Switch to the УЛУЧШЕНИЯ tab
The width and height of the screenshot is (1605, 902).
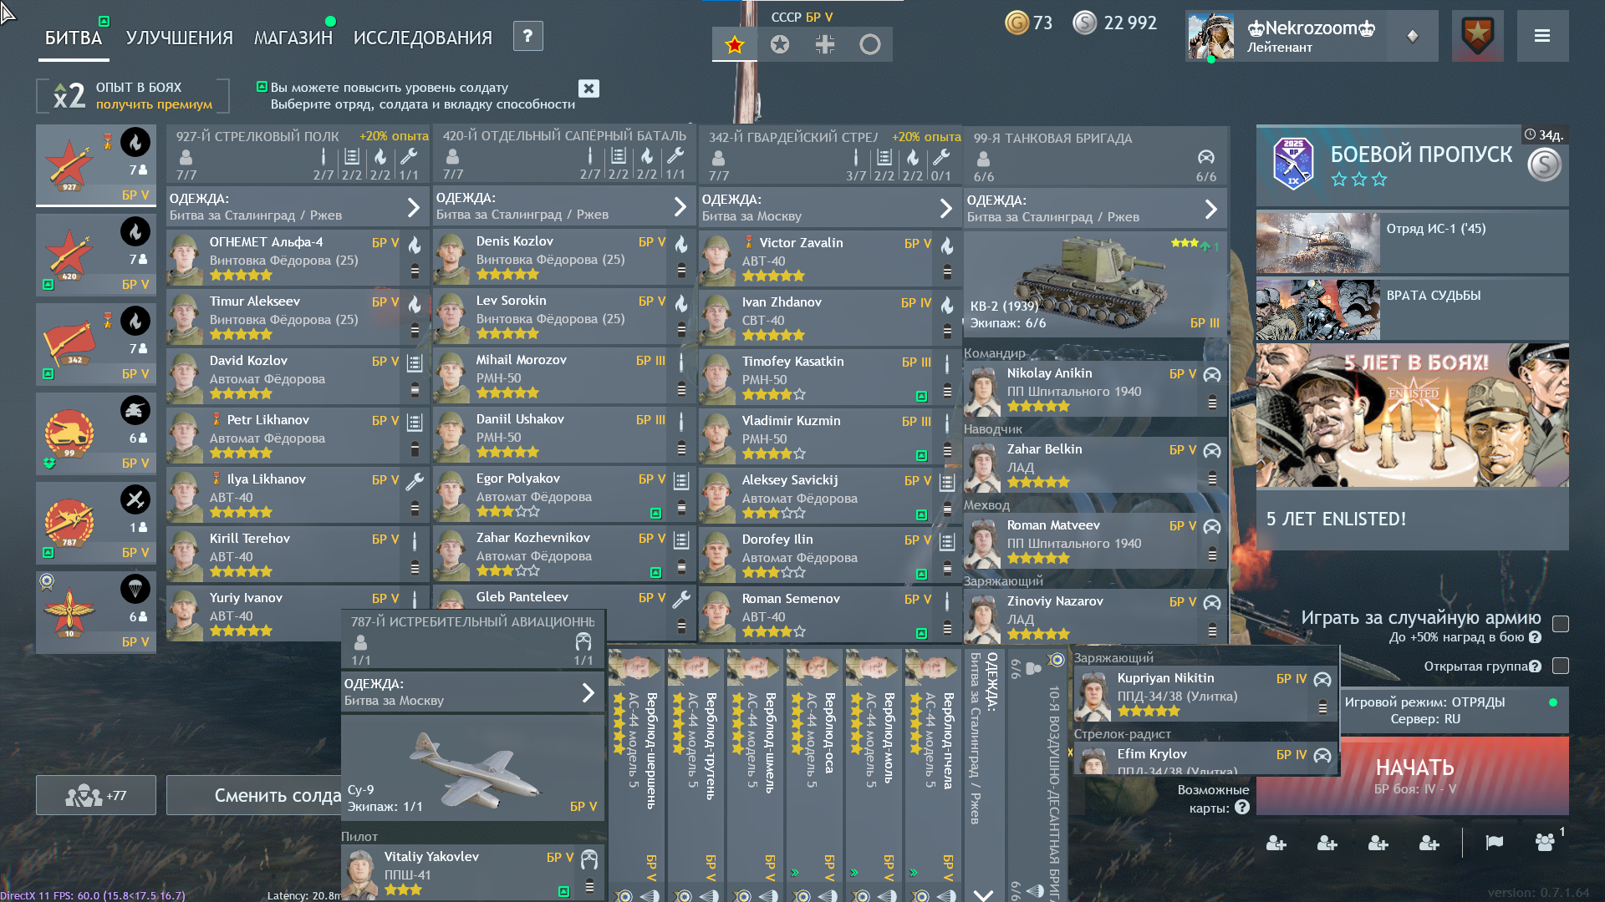[179, 38]
